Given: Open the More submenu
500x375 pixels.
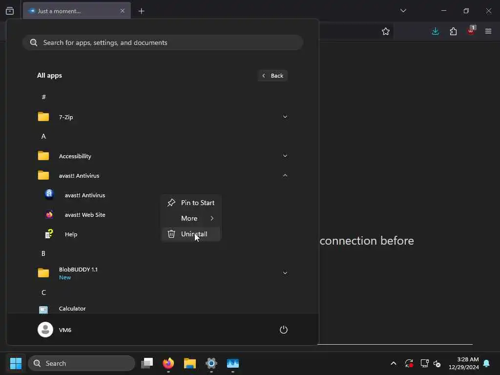Looking at the screenshot, I should coord(191,218).
